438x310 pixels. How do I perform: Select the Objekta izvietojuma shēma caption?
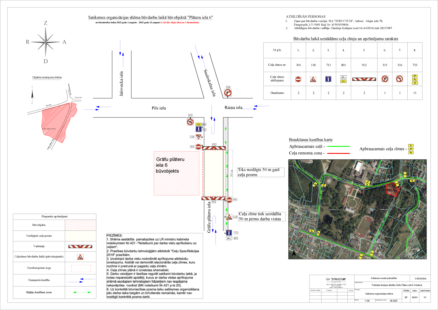click(x=47, y=77)
